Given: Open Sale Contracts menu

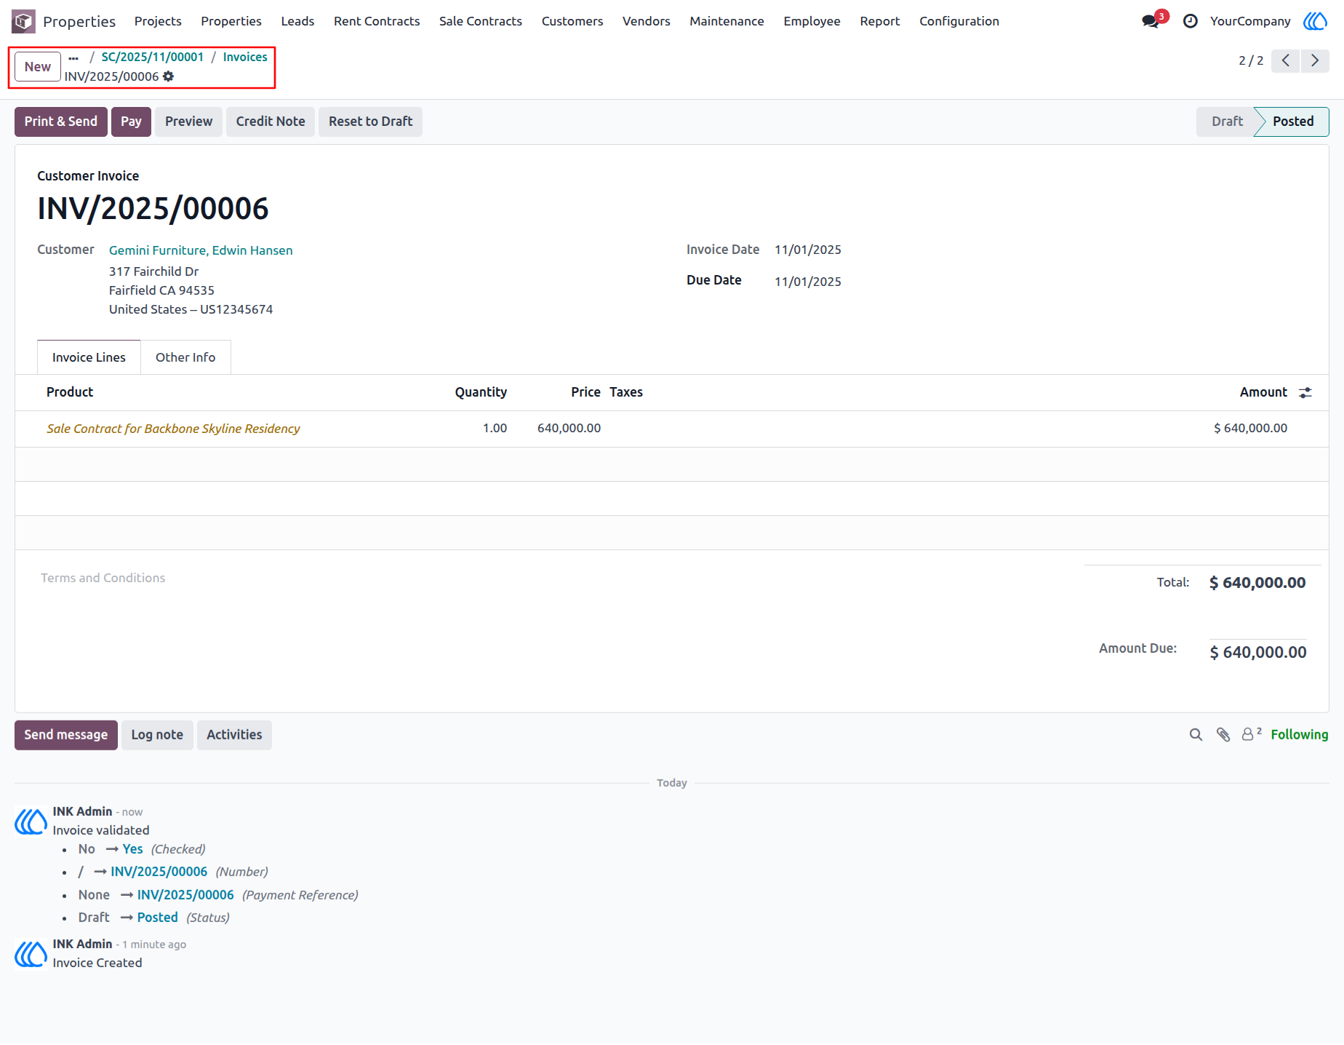Looking at the screenshot, I should point(481,21).
